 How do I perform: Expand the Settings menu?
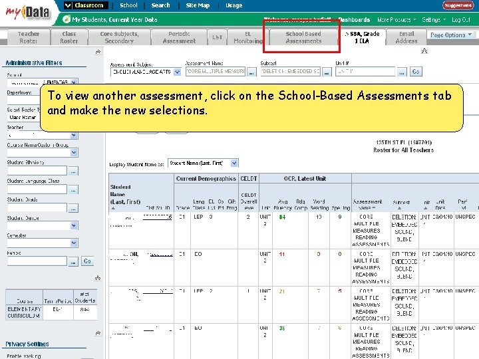(434, 20)
